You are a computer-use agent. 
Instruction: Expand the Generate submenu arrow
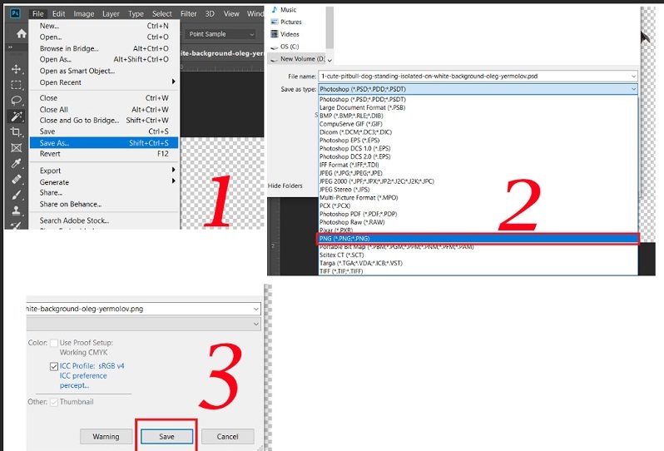point(173,181)
